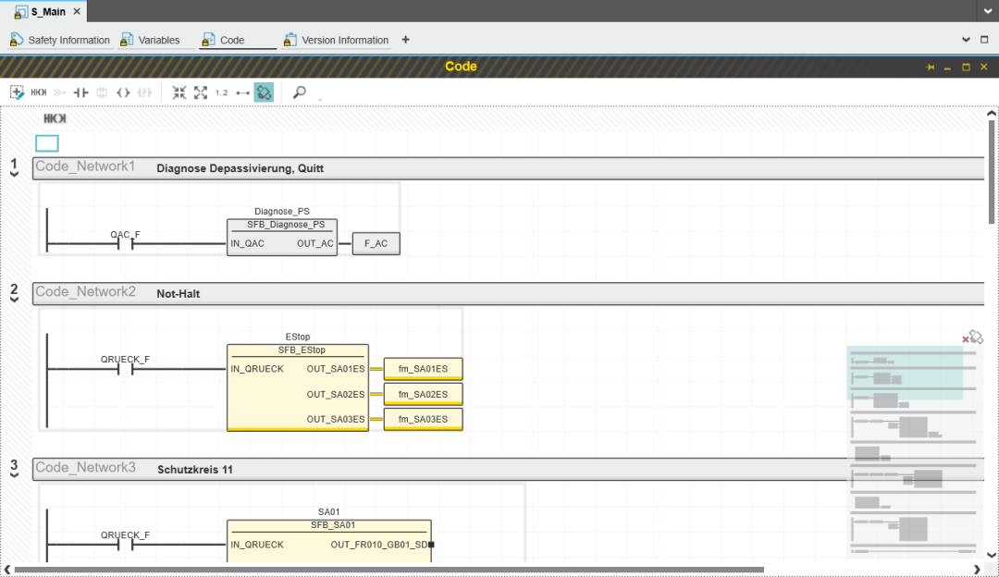Collapse network 3 Schutzkreis 11 chevron
This screenshot has height=577, width=999.
(14, 475)
